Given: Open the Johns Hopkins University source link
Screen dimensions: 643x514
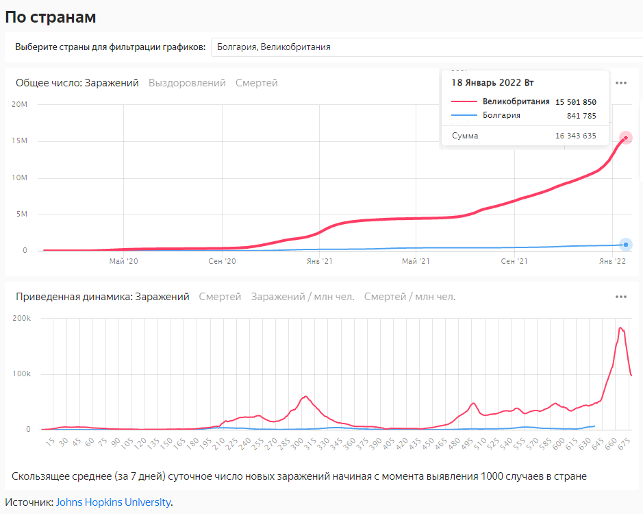Looking at the screenshot, I should [113, 502].
